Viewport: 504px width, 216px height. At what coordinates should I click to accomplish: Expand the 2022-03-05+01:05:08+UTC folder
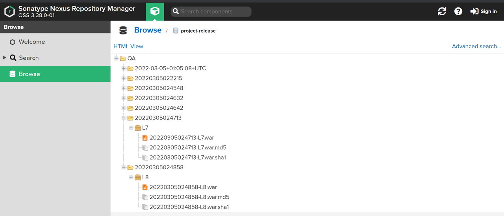(x=124, y=68)
